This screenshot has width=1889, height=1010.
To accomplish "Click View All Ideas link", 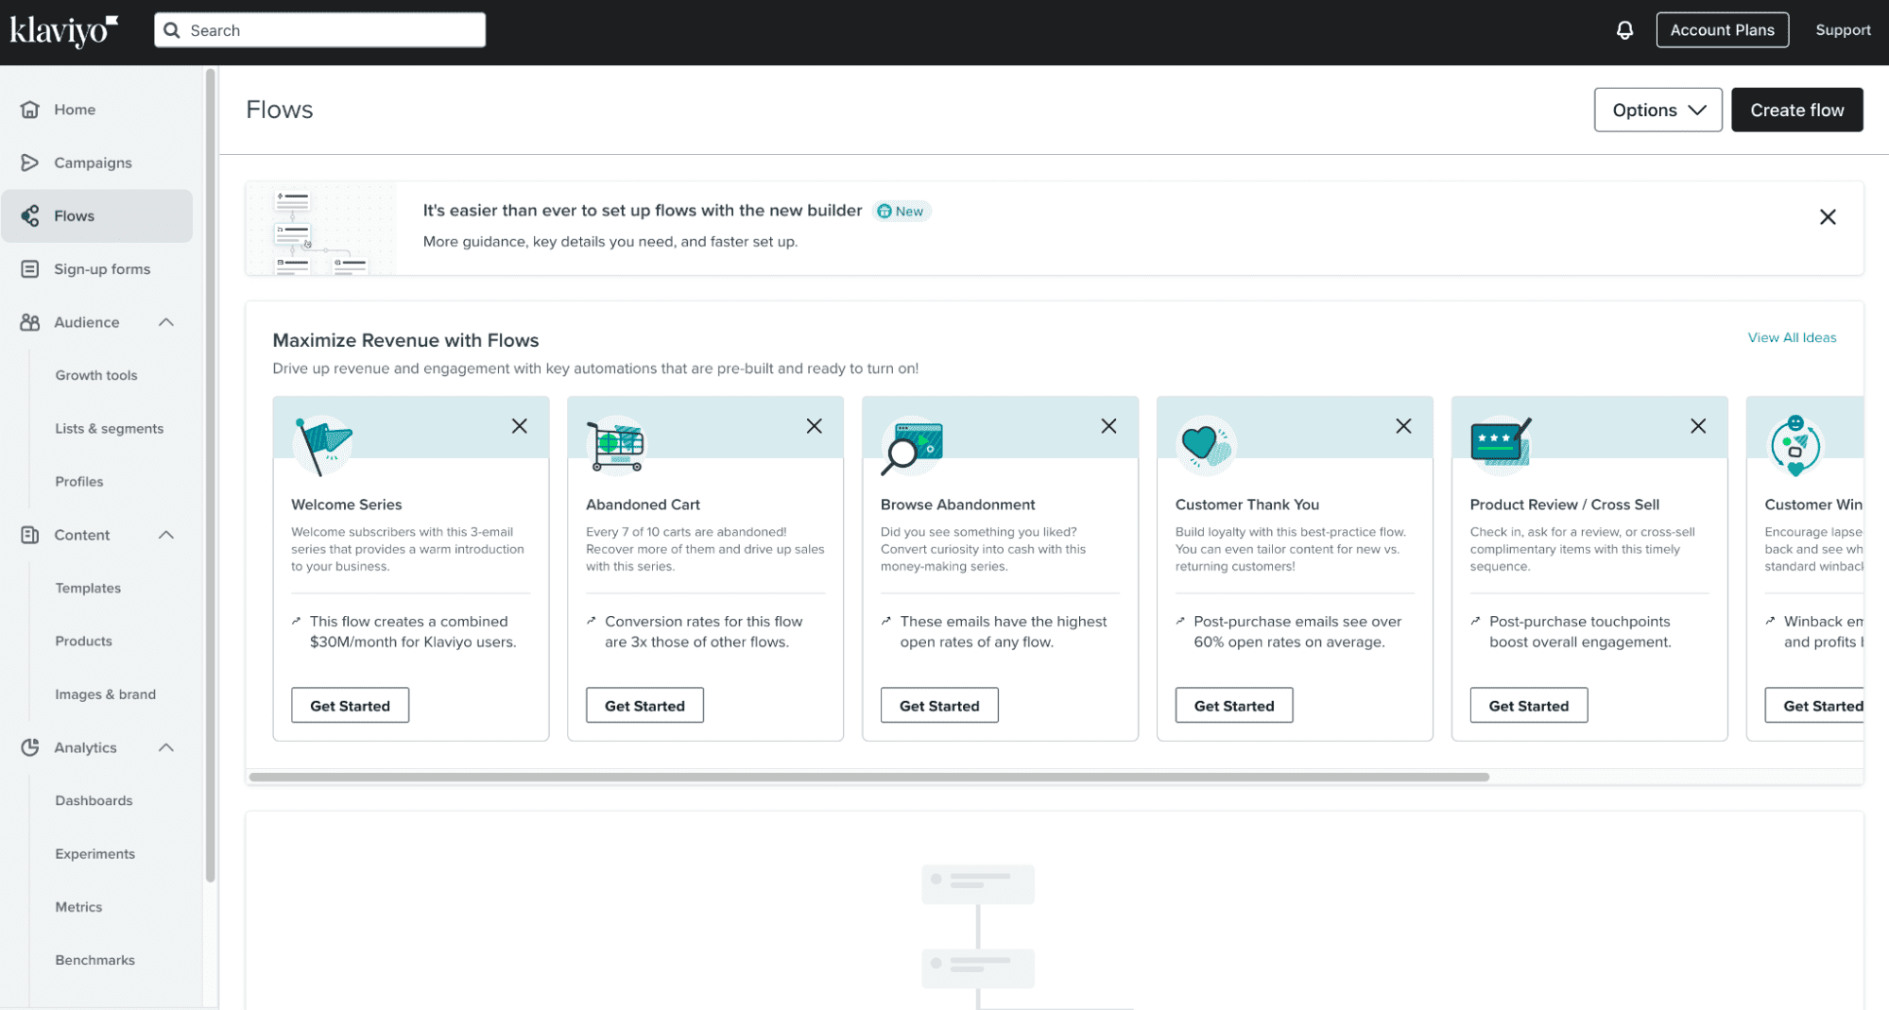I will 1792,337.
